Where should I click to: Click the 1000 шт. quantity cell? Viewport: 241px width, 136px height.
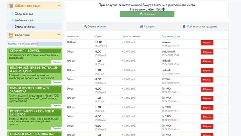tap(72, 42)
